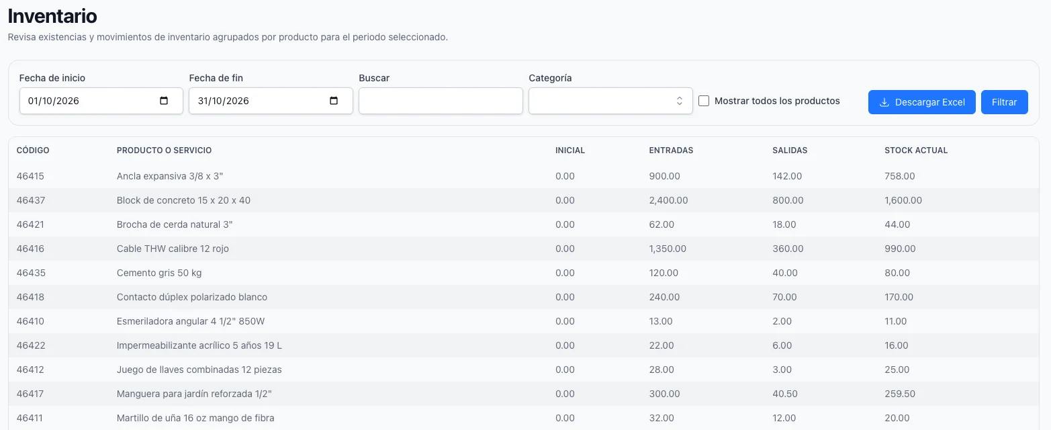Click product code 46416

[30, 249]
